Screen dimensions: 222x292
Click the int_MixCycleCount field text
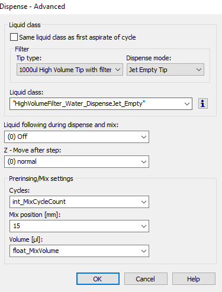[39, 202]
